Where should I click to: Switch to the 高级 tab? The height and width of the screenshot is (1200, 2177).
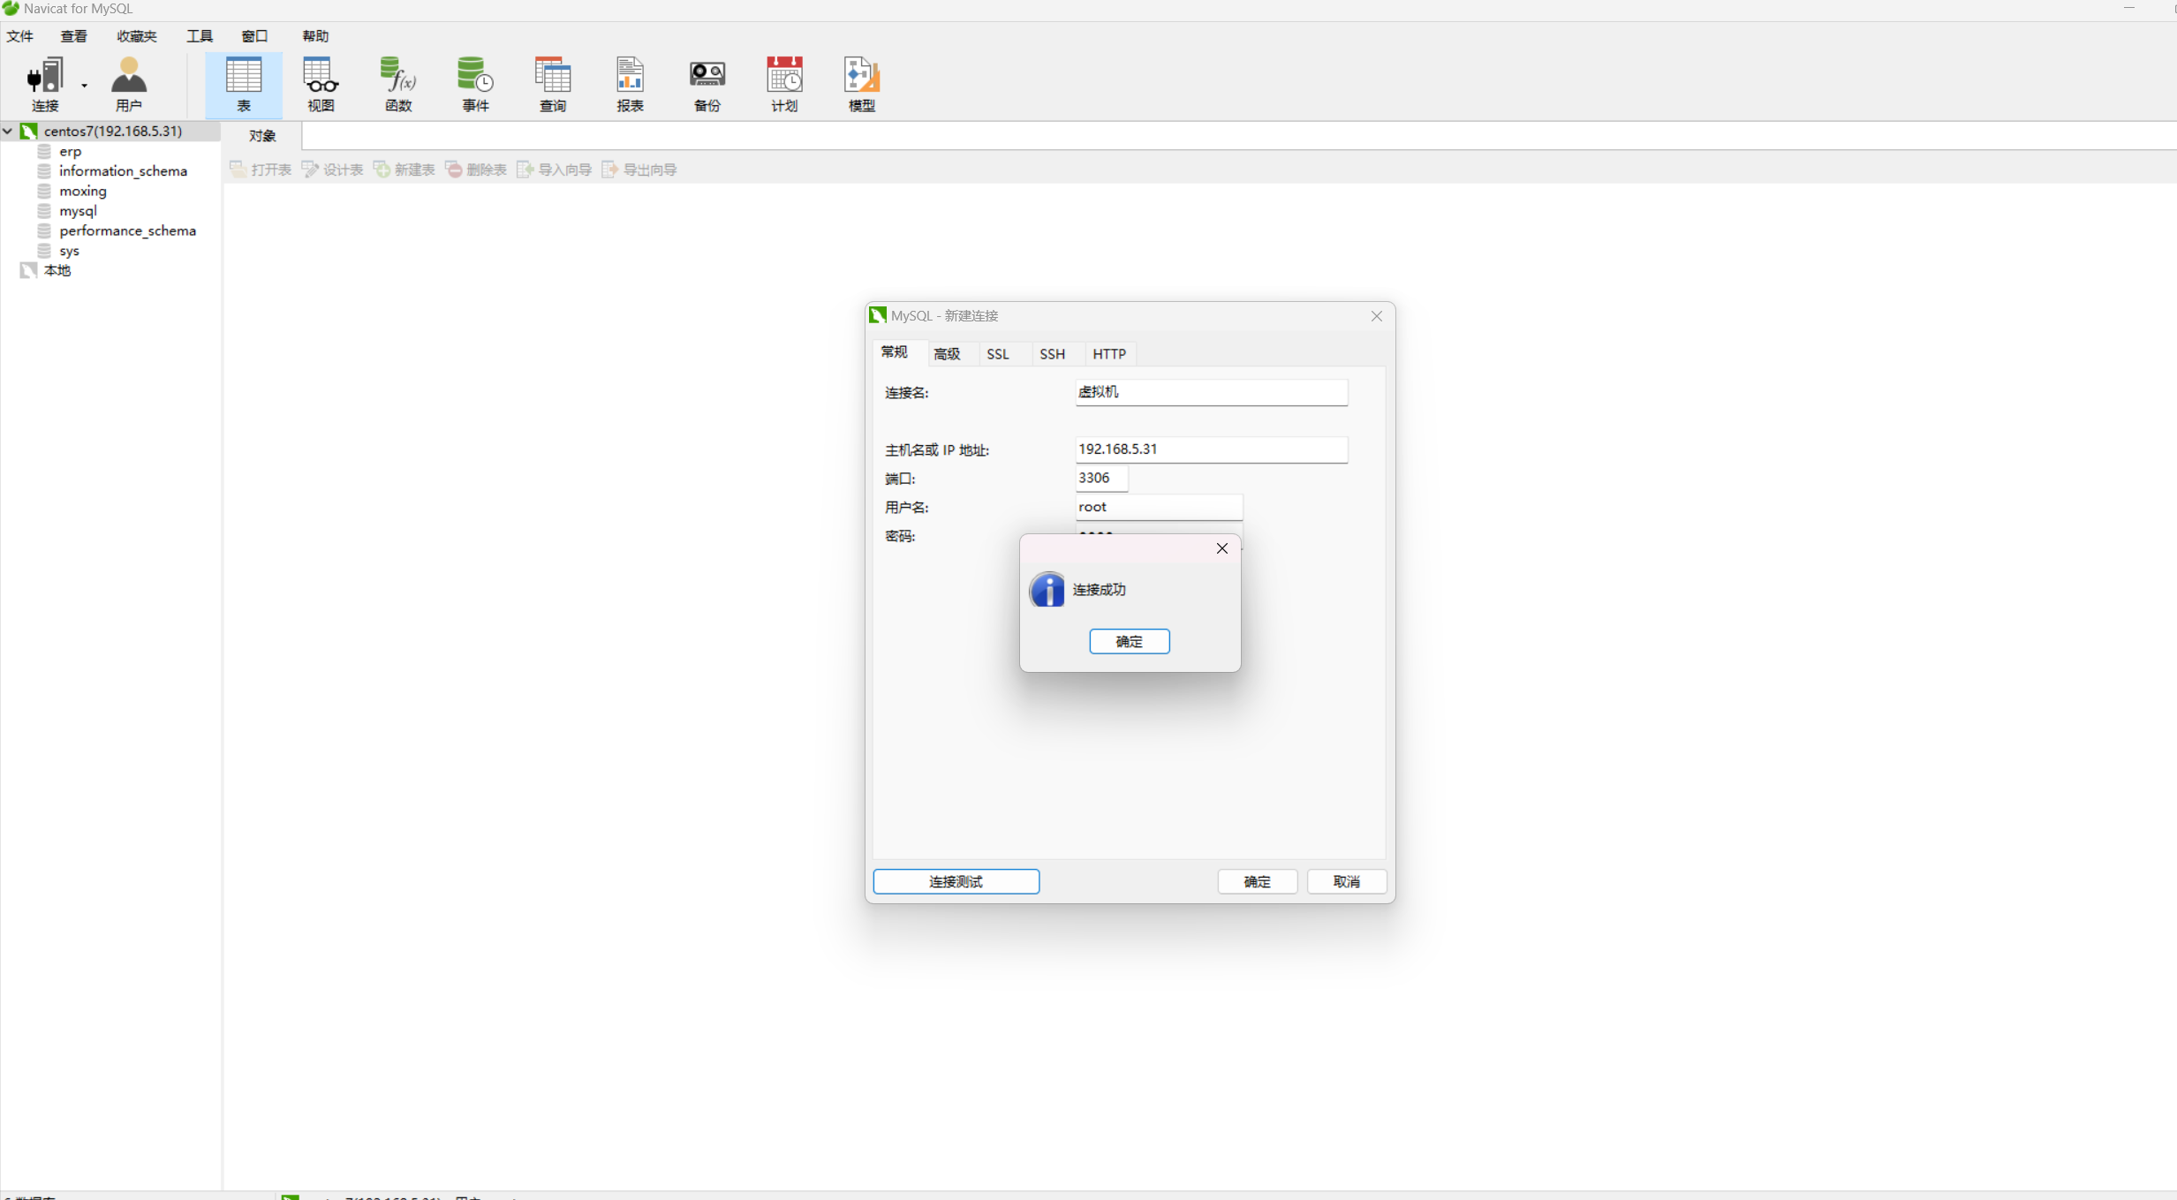[946, 353]
